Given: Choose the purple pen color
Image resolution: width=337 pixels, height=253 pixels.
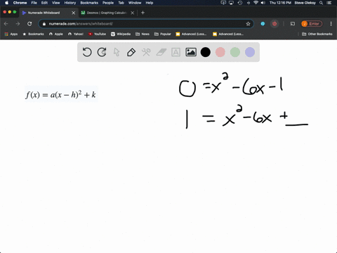Looking at the screenshot, I should click(250, 52).
